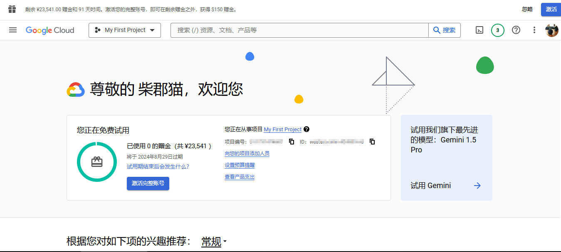Open your profile avatar menu
Screen dimensions: 561x252
pyautogui.click(x=551, y=30)
